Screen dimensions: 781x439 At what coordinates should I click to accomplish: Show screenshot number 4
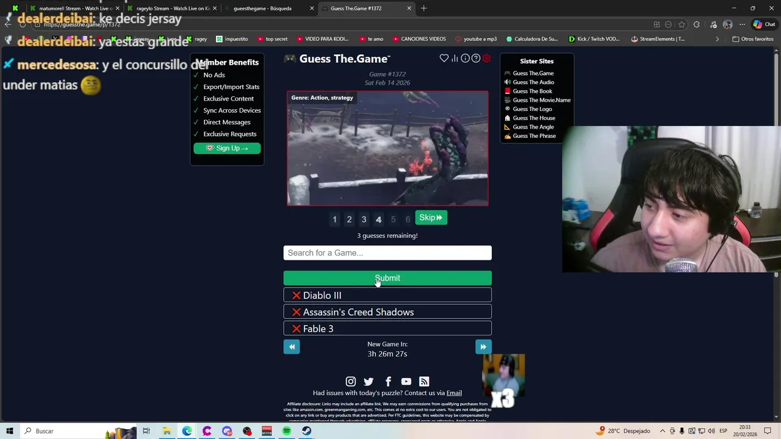tap(378, 220)
